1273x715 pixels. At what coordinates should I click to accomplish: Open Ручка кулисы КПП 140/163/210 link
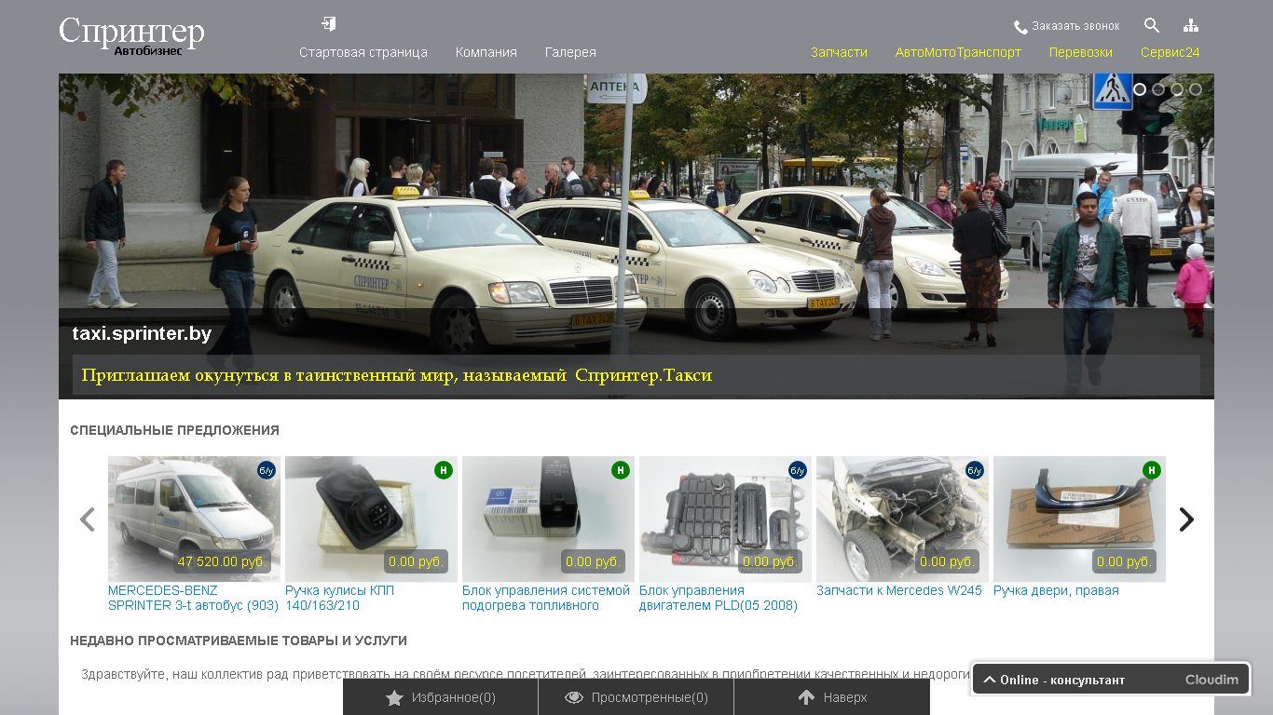(x=341, y=598)
